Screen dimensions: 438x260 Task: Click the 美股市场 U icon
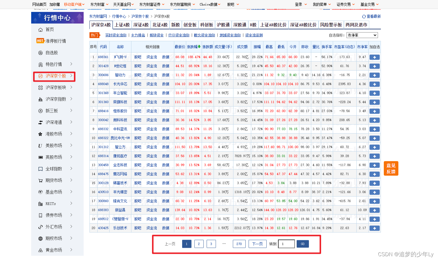pyautogui.click(x=40, y=146)
